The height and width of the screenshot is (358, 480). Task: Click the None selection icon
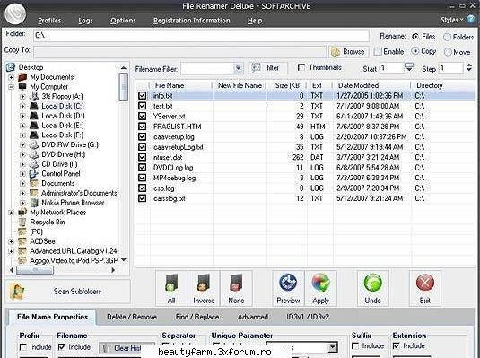(x=236, y=283)
